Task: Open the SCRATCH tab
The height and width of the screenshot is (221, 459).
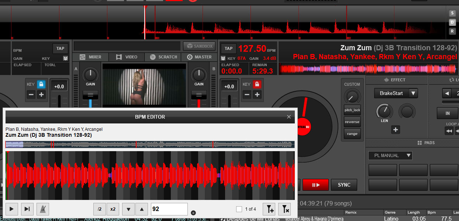Action: pyautogui.click(x=163, y=57)
